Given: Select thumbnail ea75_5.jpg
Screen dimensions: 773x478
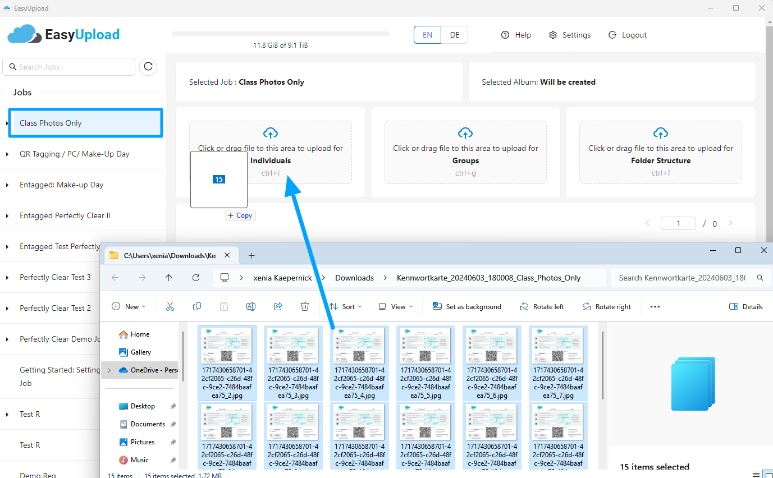Looking at the screenshot, I should [425, 363].
